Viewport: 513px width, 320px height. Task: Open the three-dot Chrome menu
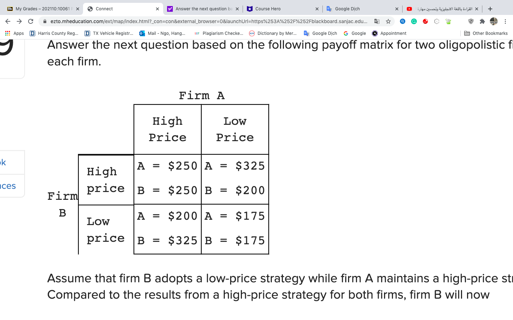506,21
